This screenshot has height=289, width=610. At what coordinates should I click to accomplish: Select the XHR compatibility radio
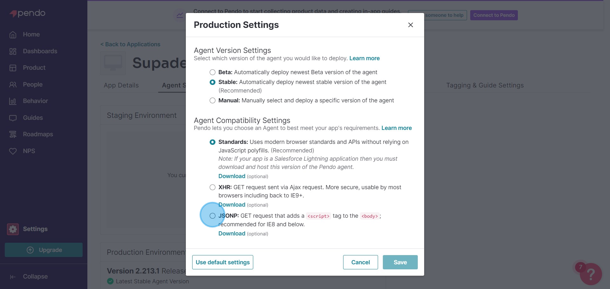click(x=213, y=187)
